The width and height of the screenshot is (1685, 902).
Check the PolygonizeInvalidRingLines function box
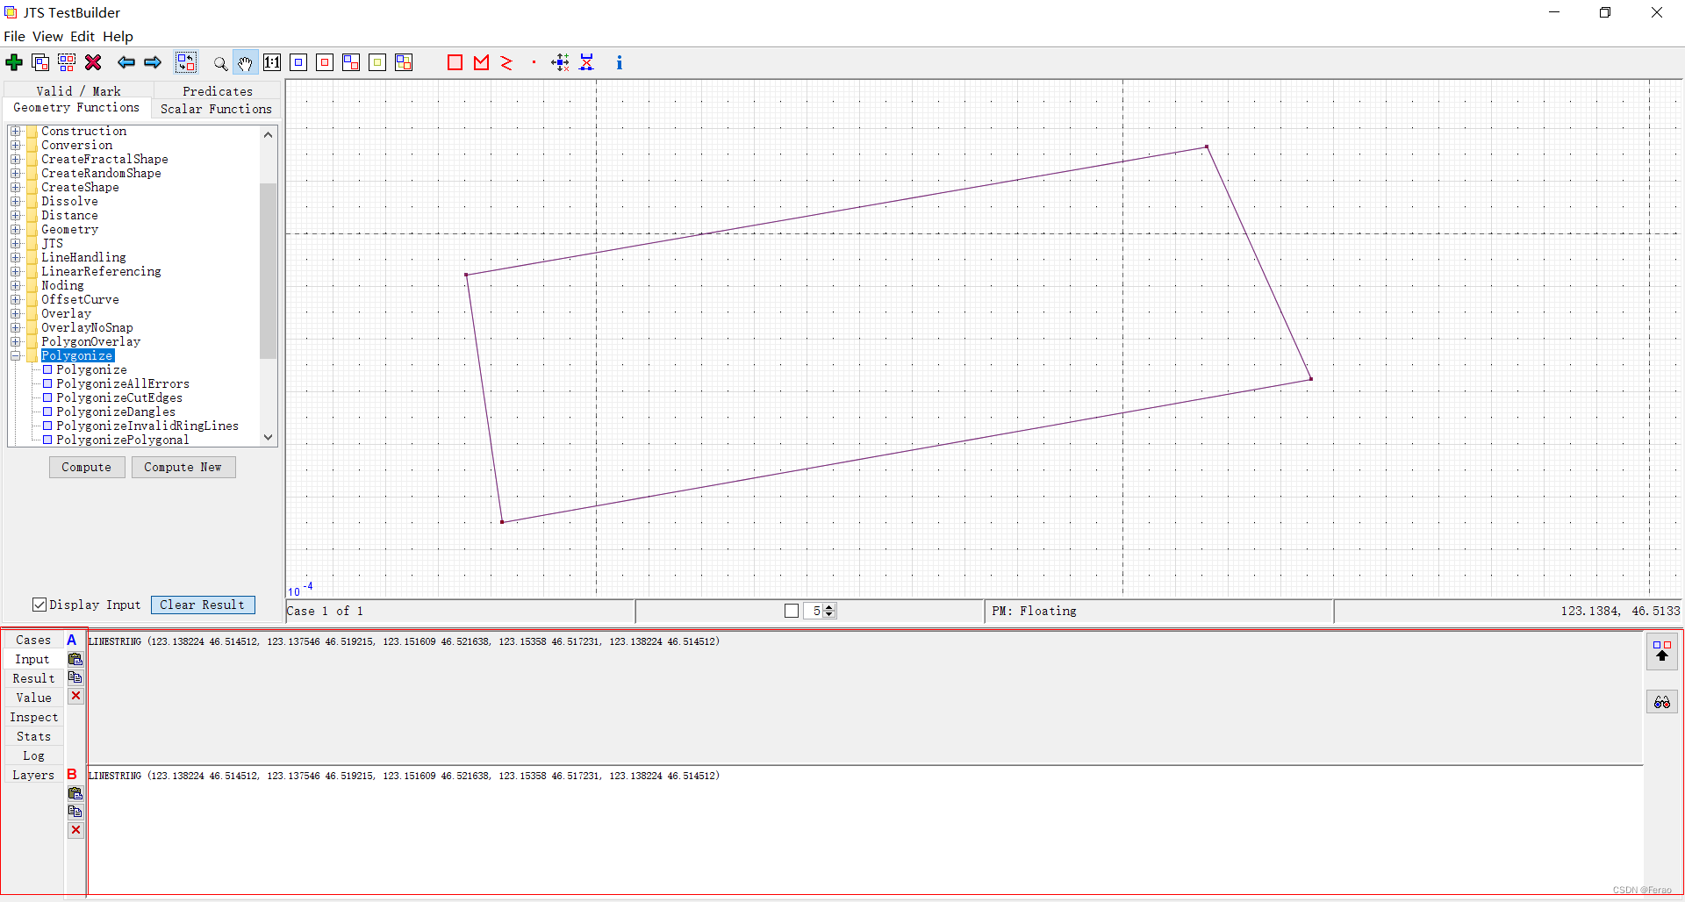pos(48,426)
